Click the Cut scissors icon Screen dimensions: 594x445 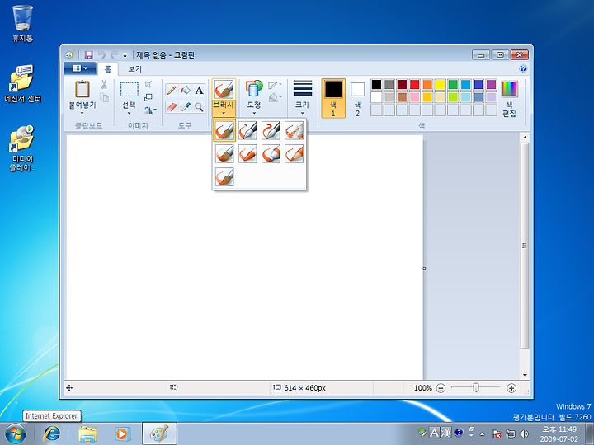pyautogui.click(x=104, y=84)
